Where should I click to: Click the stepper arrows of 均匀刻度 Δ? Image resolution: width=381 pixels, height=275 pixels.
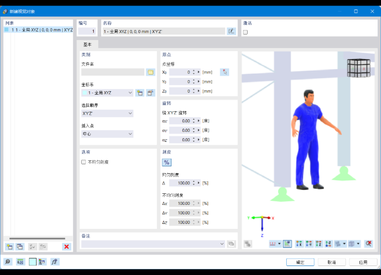(x=194, y=183)
